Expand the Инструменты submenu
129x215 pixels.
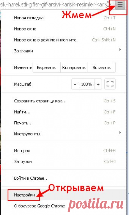pos(63,134)
